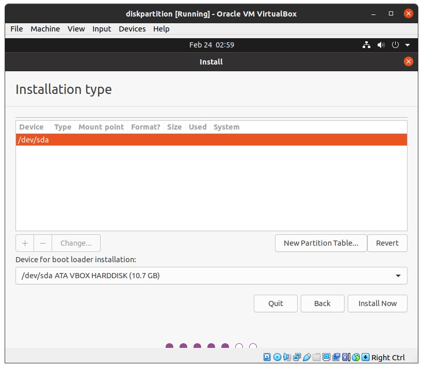Viewport: 423px width, 368px height.
Task: Click the shared folders status icon
Action: (316, 357)
